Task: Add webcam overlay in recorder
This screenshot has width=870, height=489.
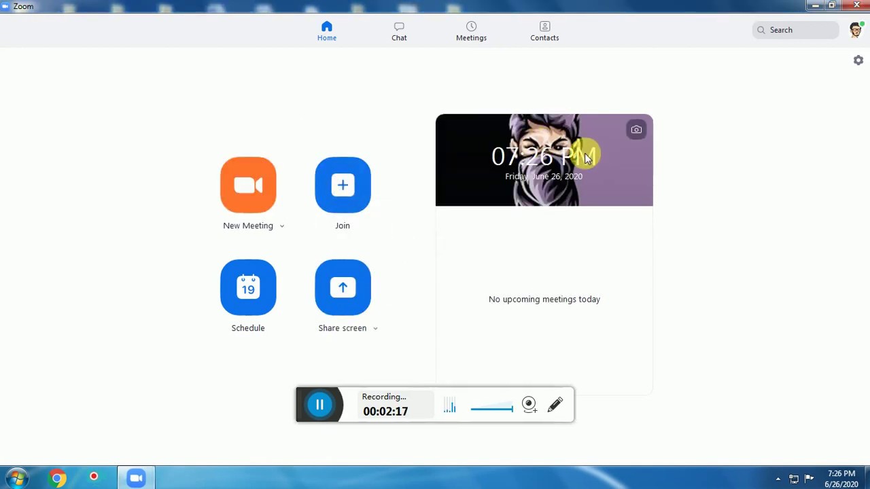Action: pyautogui.click(x=529, y=405)
